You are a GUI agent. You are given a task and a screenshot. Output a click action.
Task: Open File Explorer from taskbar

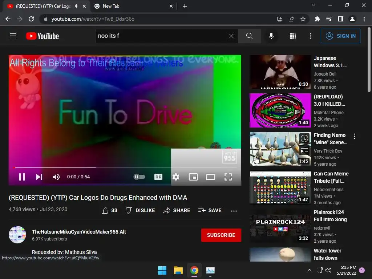click(178, 270)
